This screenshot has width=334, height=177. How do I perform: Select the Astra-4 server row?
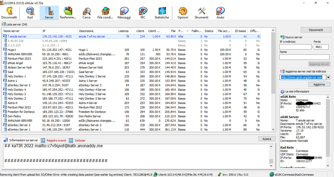pyautogui.click(x=131, y=103)
